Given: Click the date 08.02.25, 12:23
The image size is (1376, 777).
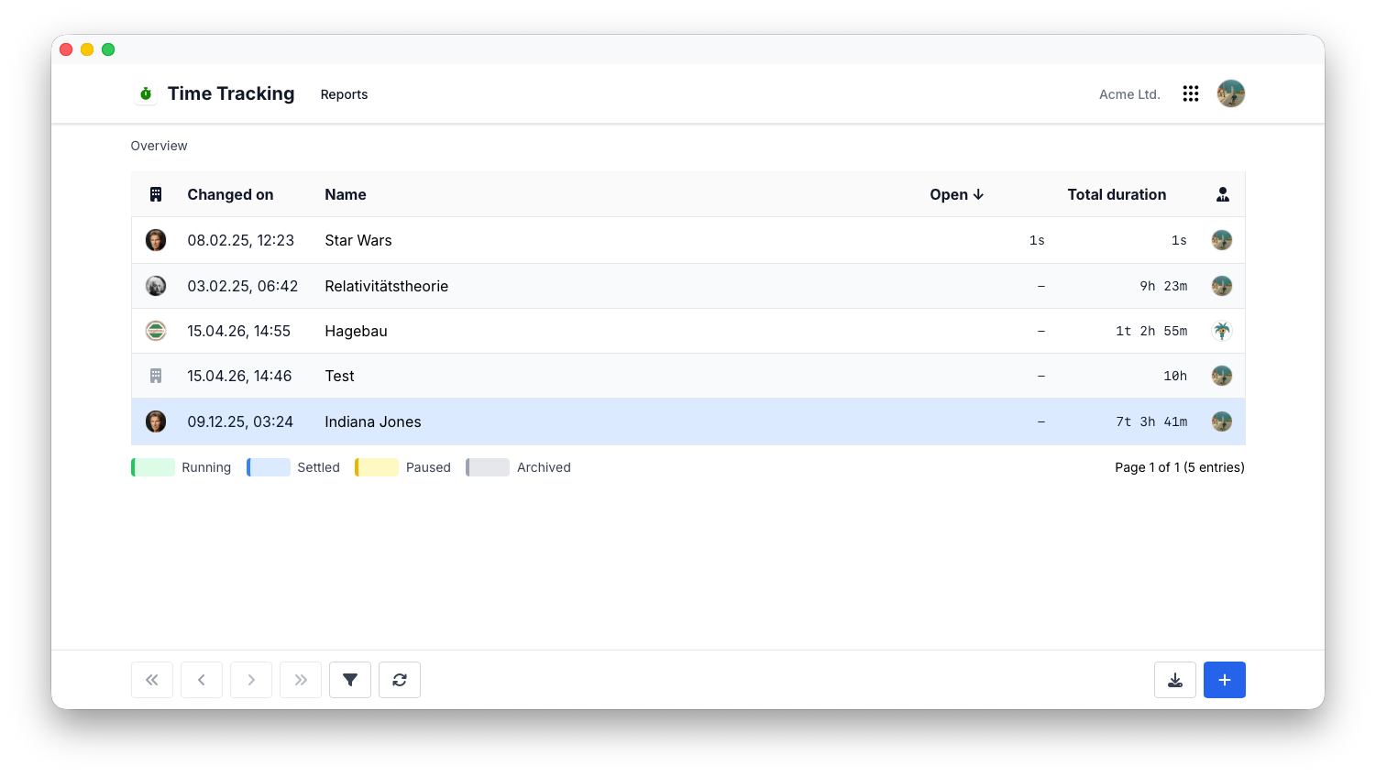Looking at the screenshot, I should (x=241, y=240).
